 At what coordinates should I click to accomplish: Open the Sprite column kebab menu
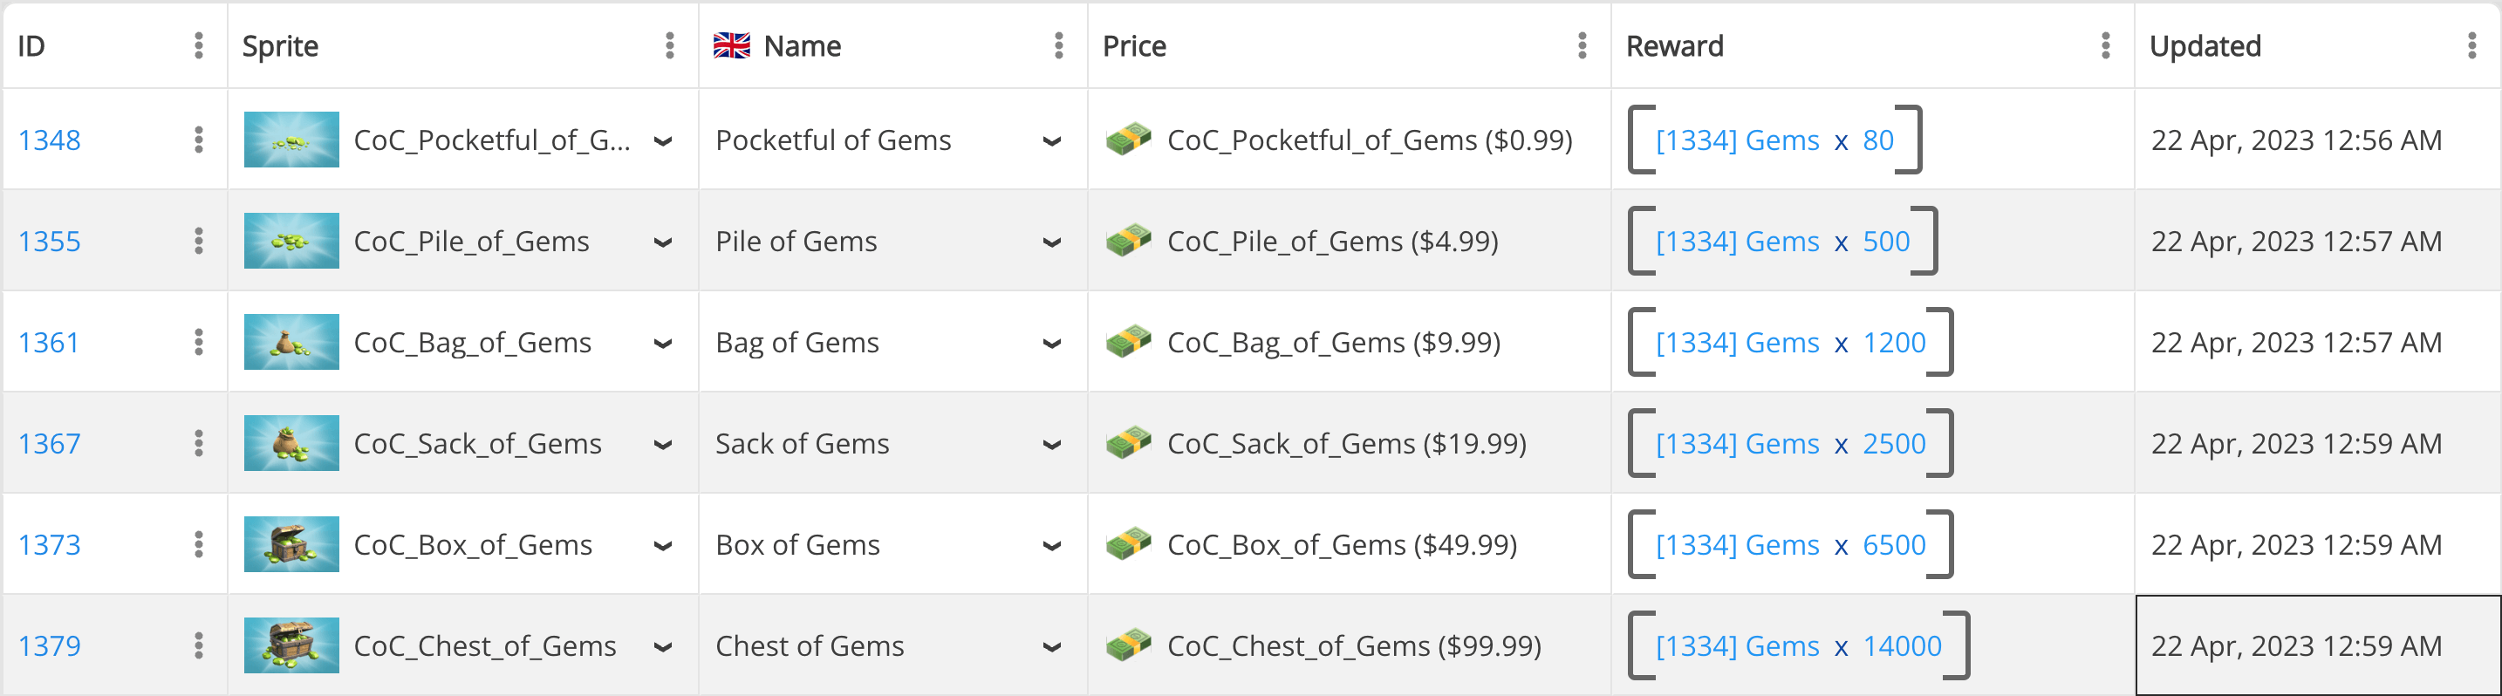click(669, 45)
